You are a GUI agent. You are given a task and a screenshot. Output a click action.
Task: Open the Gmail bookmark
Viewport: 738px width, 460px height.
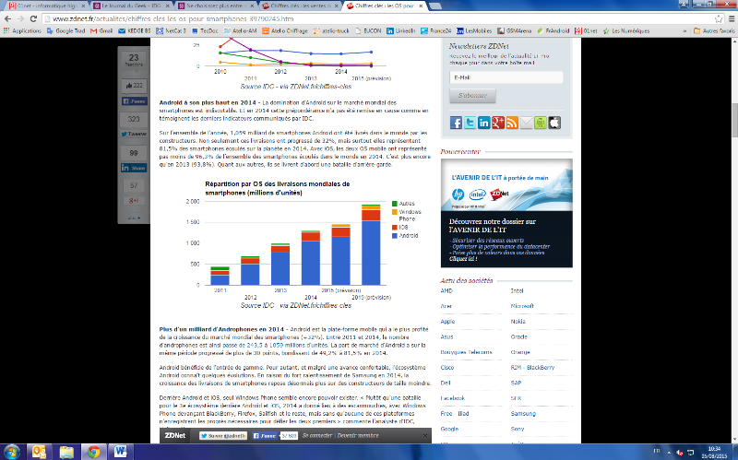click(x=101, y=31)
